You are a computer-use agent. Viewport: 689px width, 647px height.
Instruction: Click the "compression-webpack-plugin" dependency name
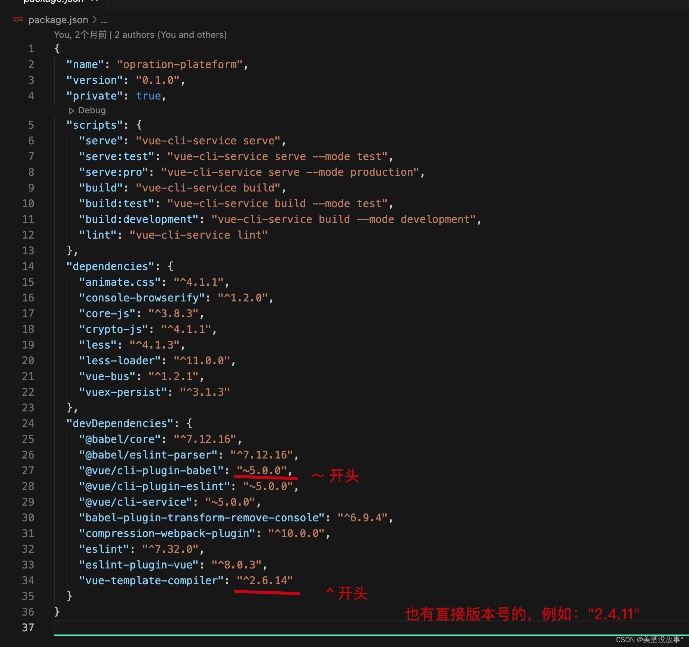(x=167, y=533)
